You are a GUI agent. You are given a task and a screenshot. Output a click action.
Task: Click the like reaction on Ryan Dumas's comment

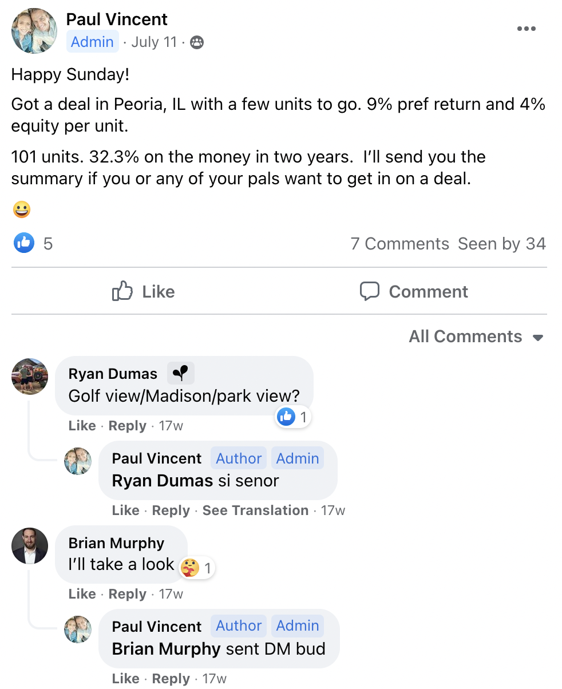(x=286, y=417)
